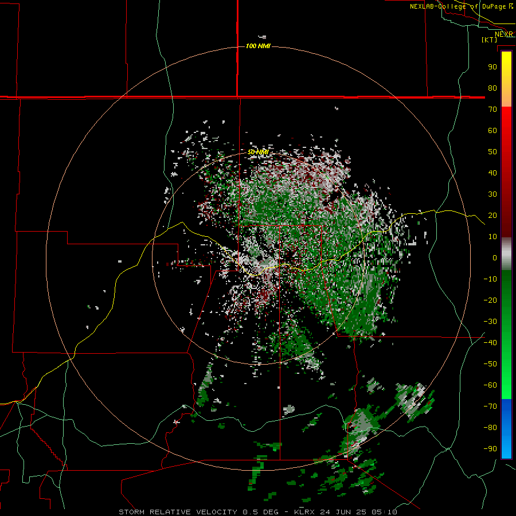Click the footer "STORM RELATIVE VELOCITY 0.5 DEG" text
Viewport: 516px width, 516px height.
[198, 512]
